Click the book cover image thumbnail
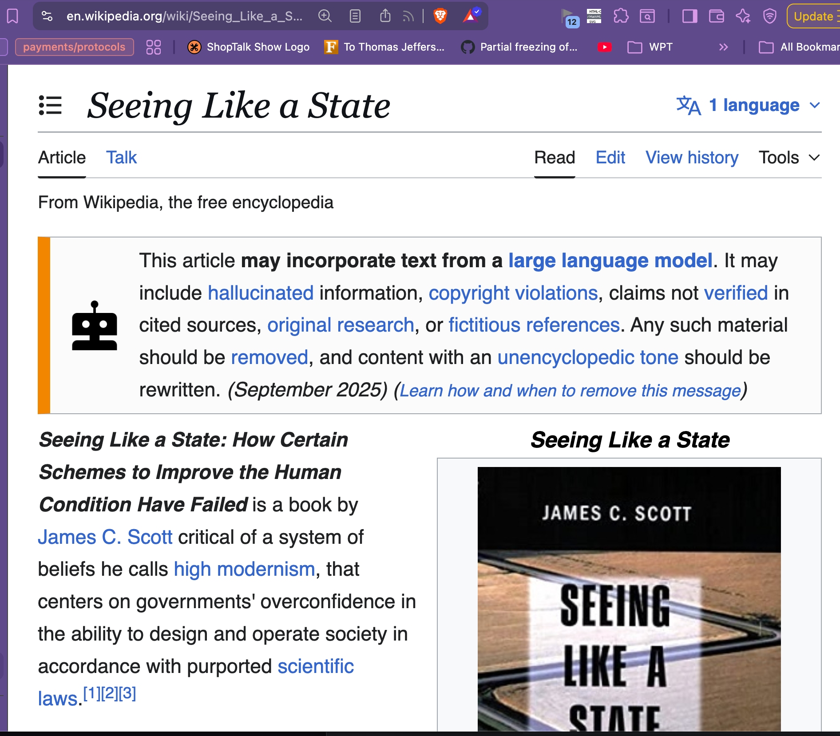 pyautogui.click(x=629, y=598)
